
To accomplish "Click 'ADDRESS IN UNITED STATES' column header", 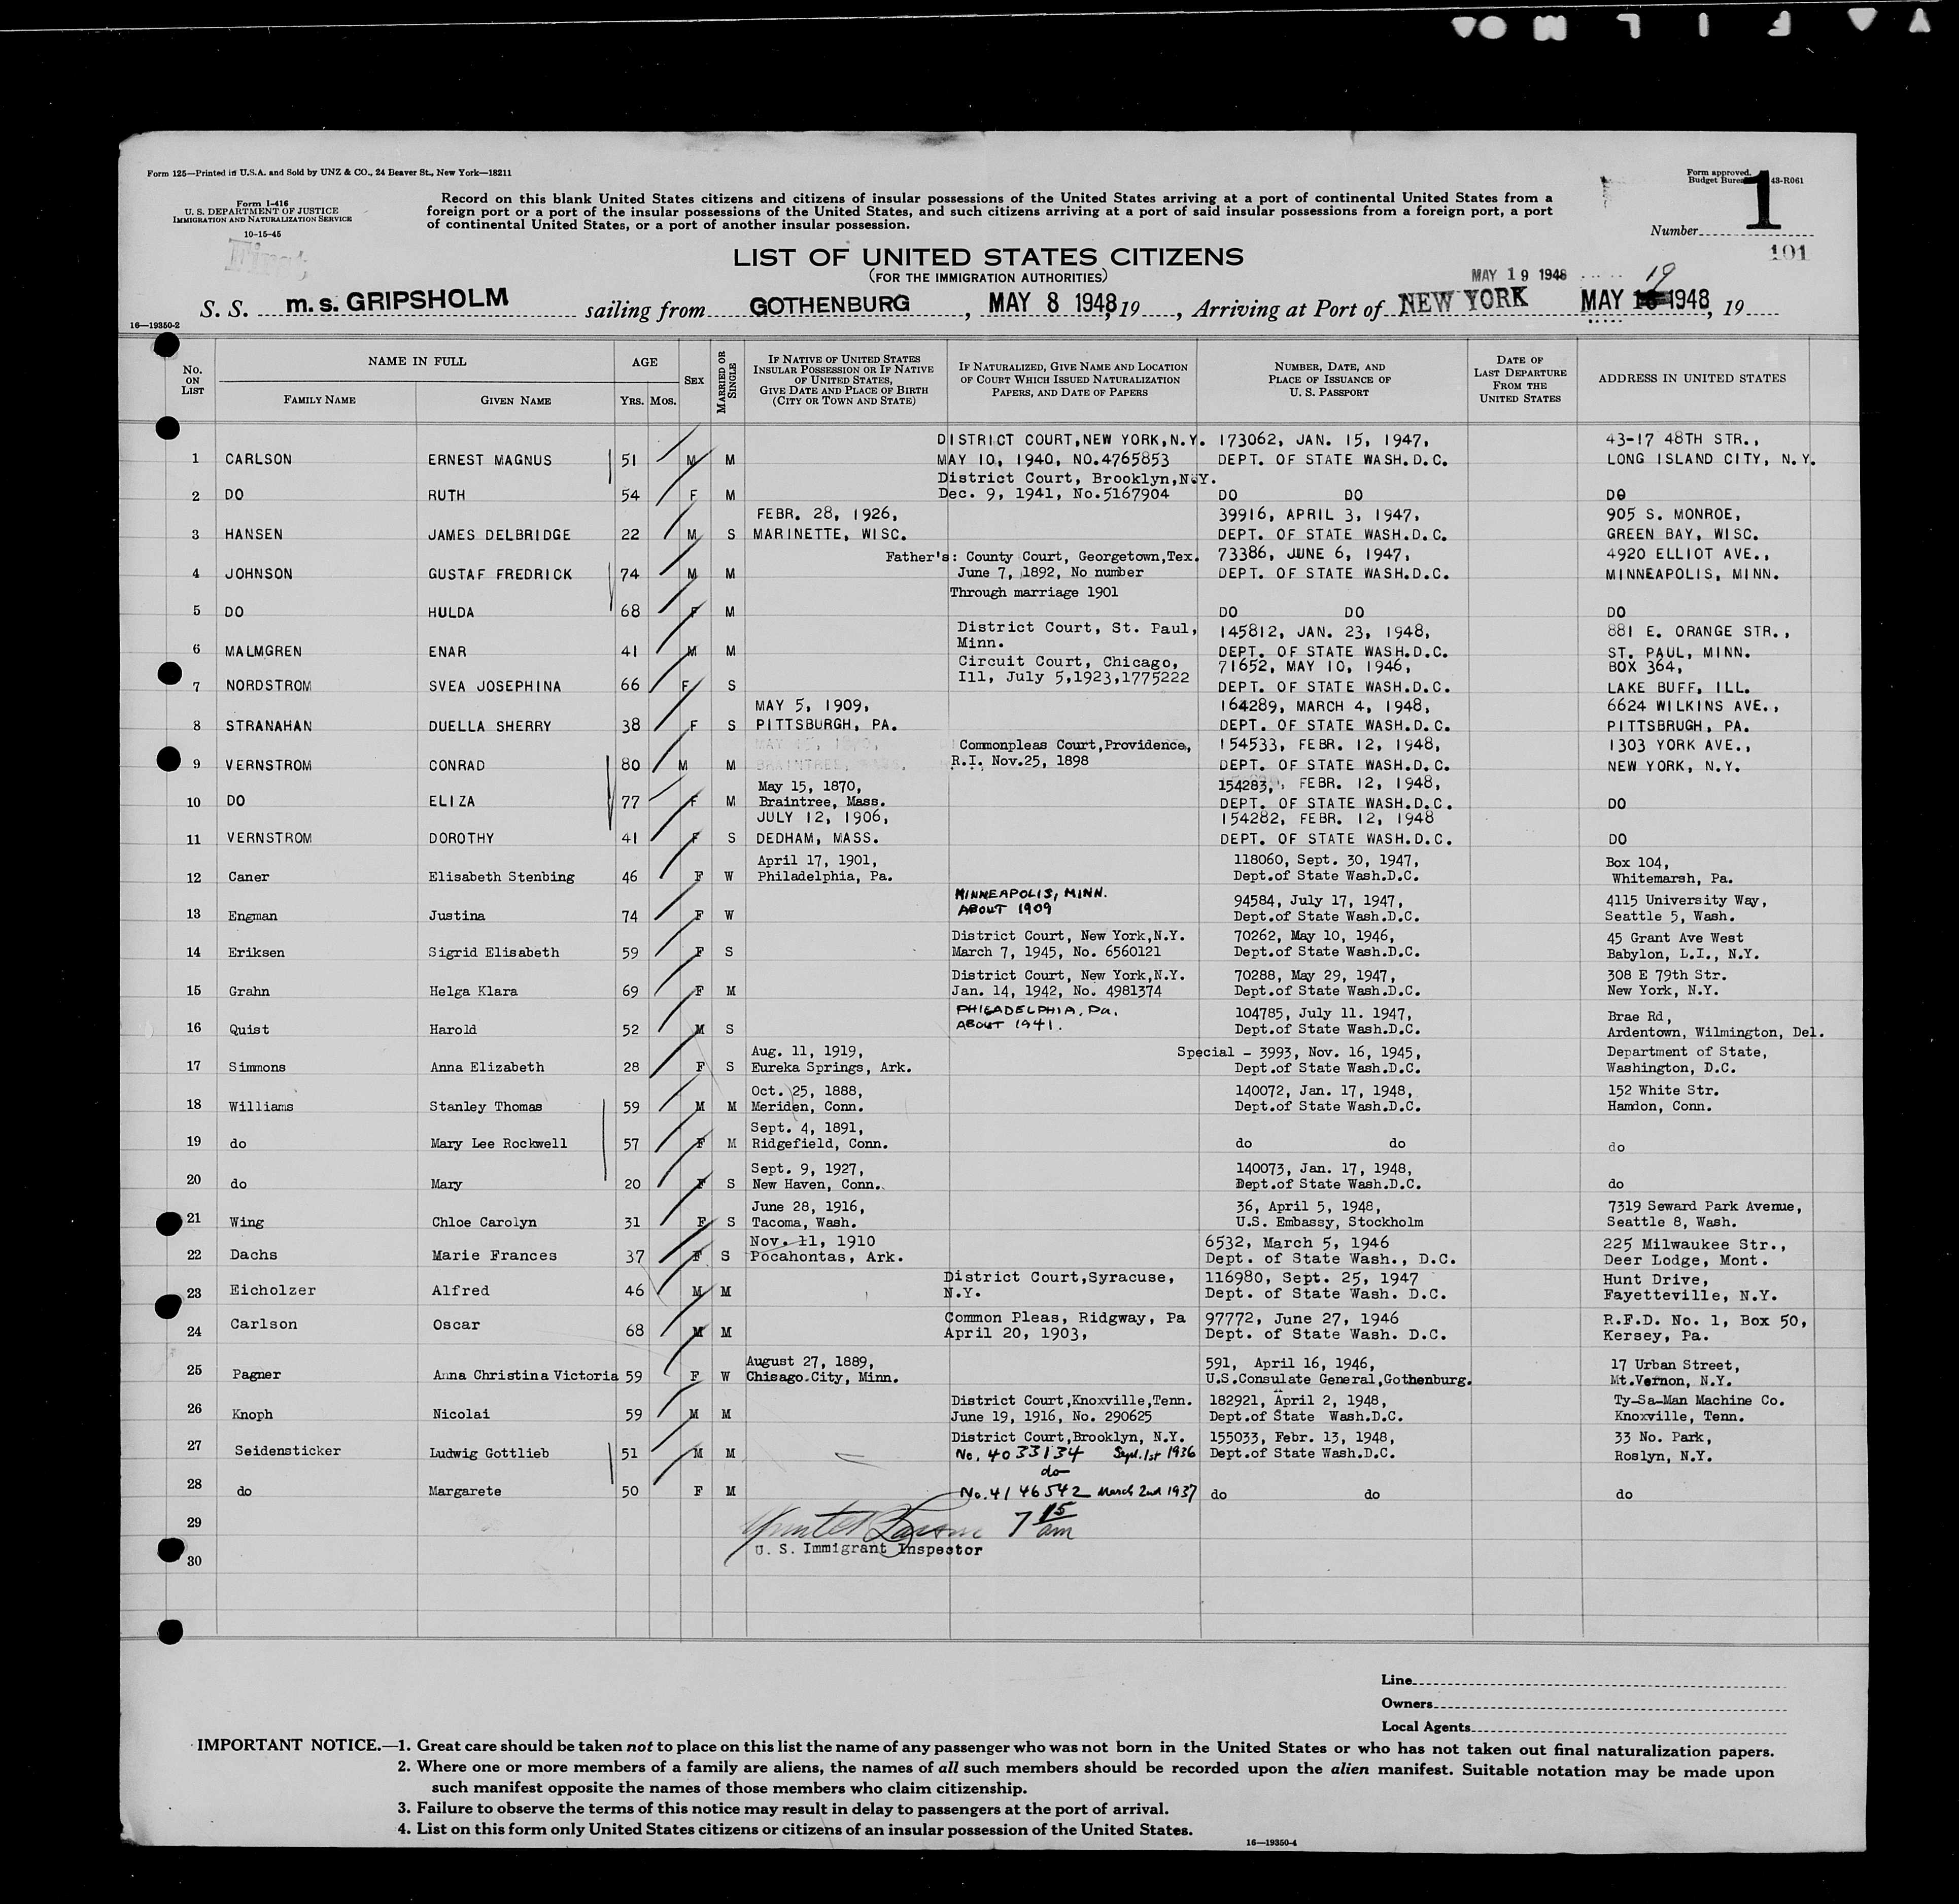I will point(1691,378).
